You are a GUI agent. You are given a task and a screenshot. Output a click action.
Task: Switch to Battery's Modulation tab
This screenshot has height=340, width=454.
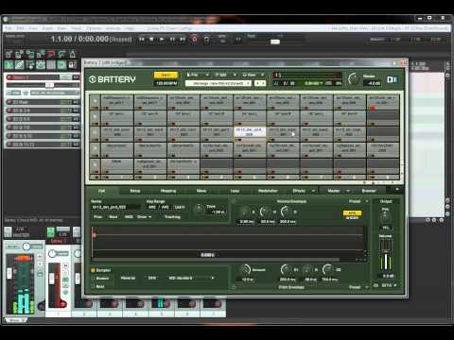[268, 191]
